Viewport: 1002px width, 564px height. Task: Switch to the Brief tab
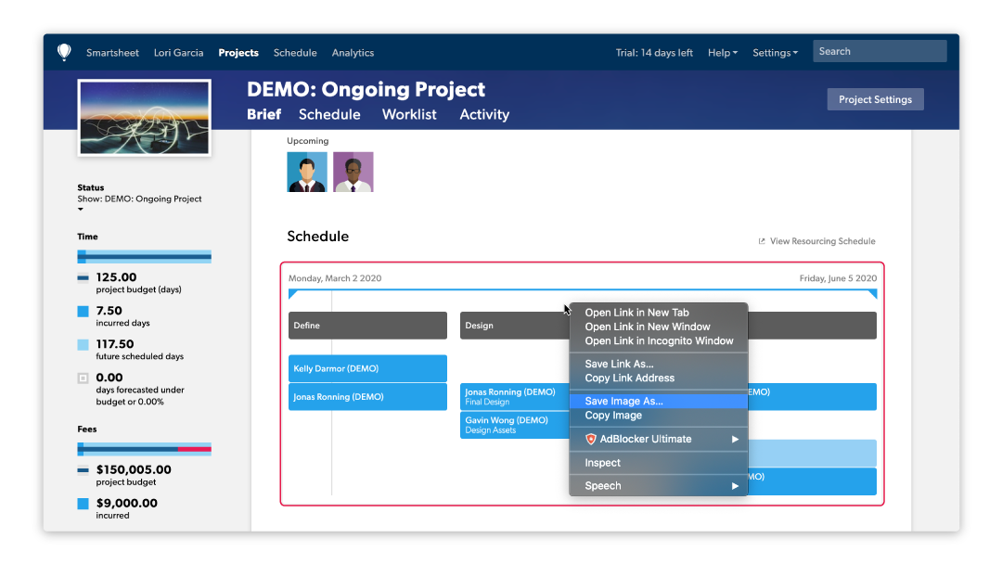click(263, 114)
